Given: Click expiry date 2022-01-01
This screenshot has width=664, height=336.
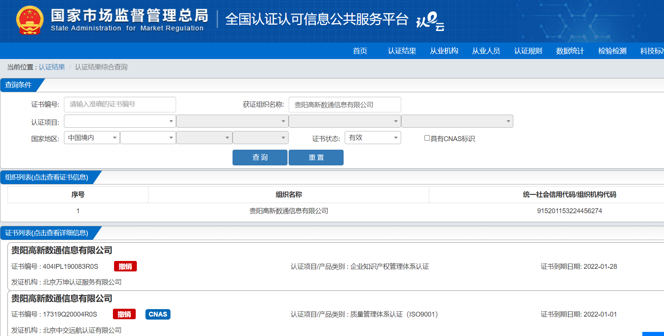Looking at the screenshot, I should click(x=600, y=314).
